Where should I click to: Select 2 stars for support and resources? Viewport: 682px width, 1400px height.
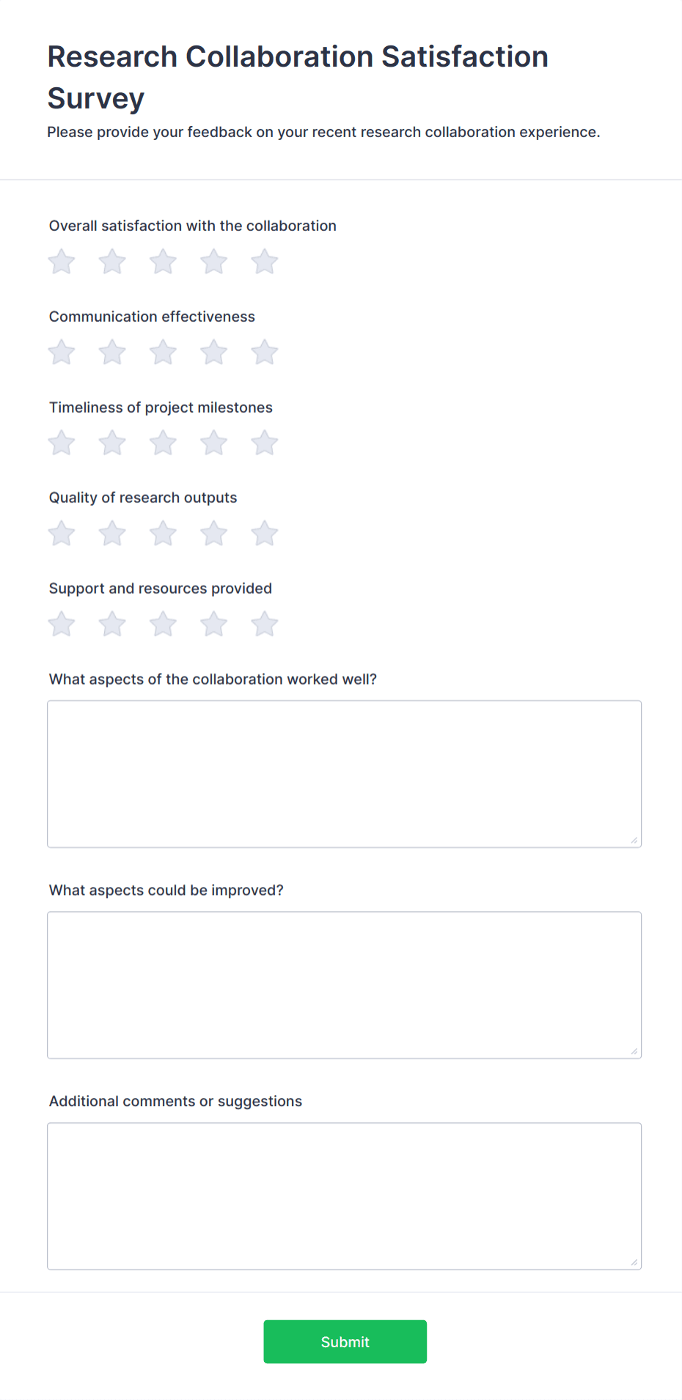click(111, 624)
